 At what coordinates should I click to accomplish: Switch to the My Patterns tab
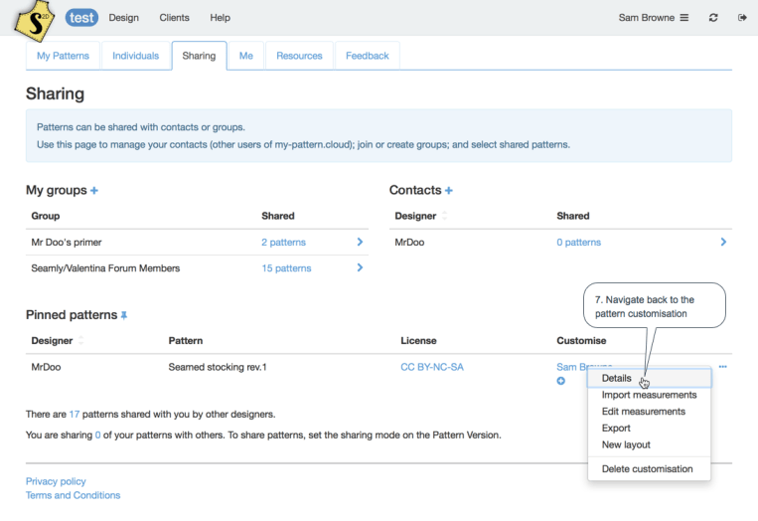[x=63, y=56]
